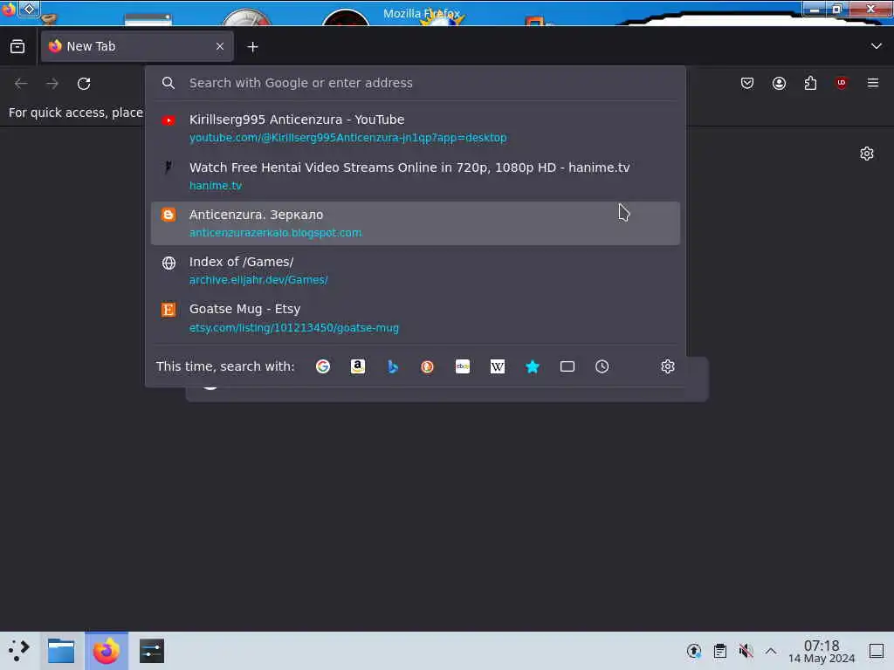The height and width of the screenshot is (670, 894).
Task: Show desktop using the corner button
Action: pos(877,651)
